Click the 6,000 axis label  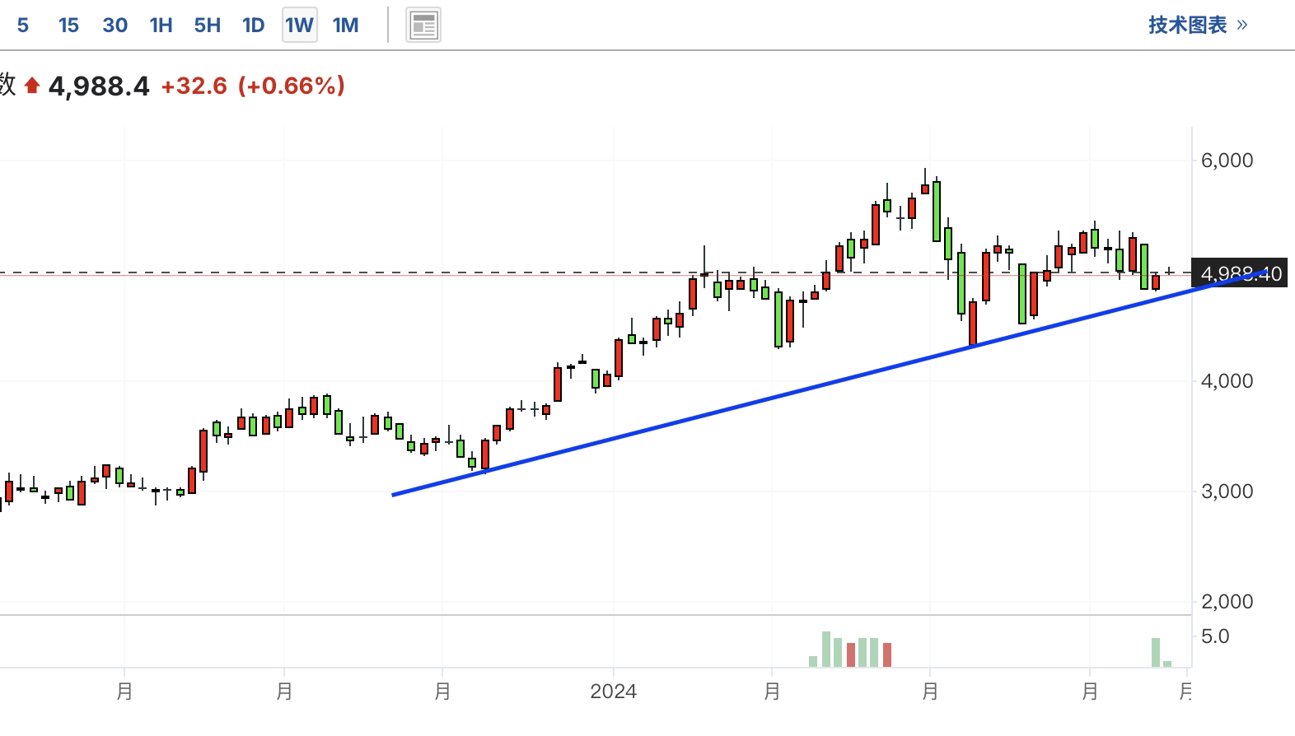coord(1227,161)
